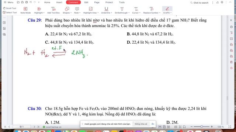Go to the previous page
Viewport: 236px width, 132px height.
[9, 127]
